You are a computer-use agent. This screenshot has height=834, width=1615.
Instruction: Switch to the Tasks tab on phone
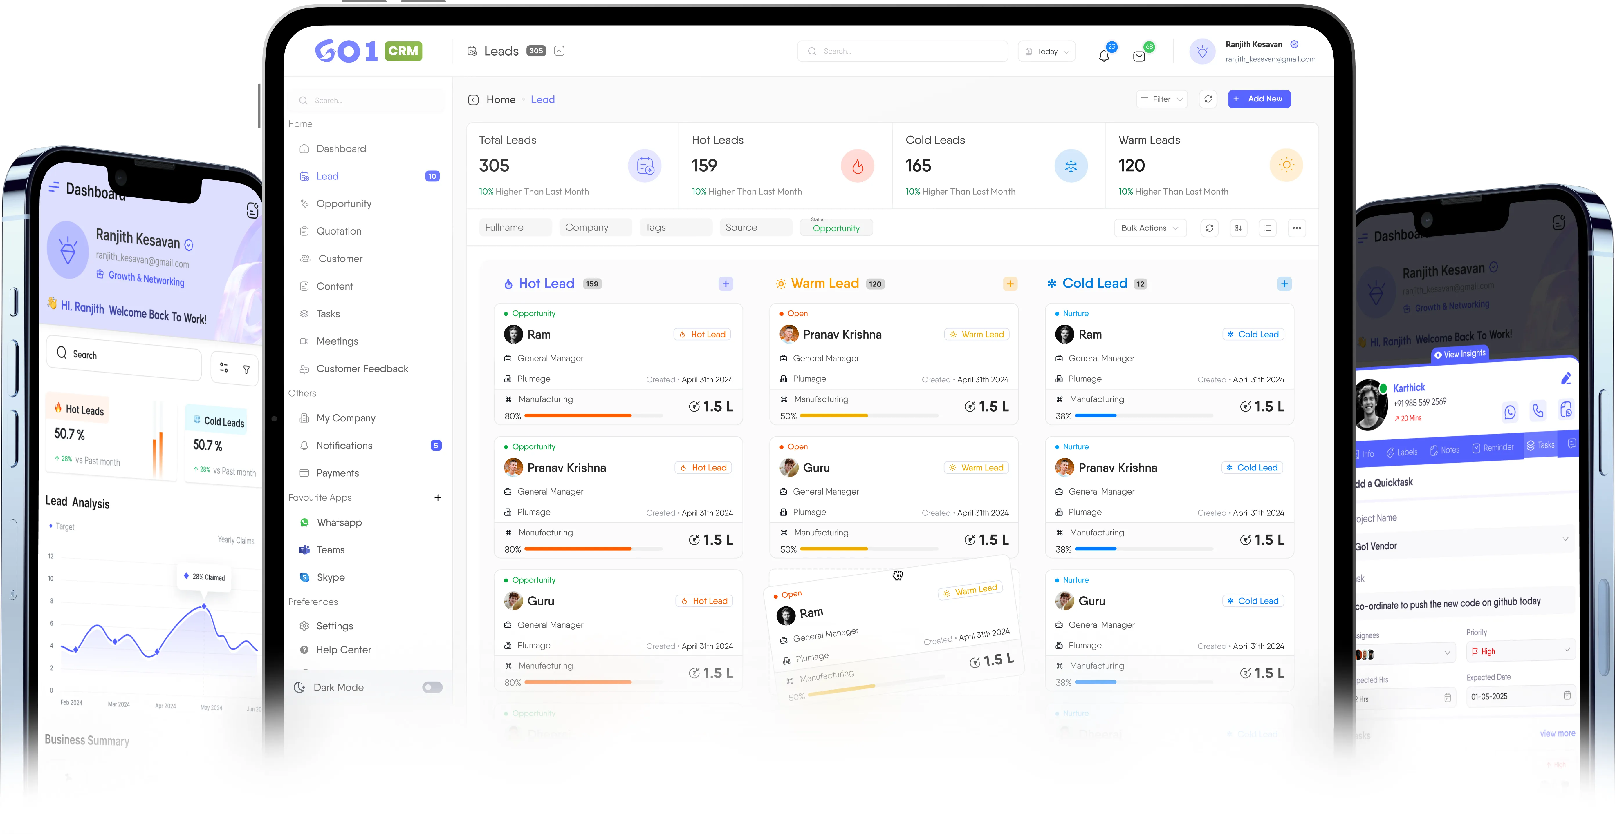pyautogui.click(x=1540, y=445)
